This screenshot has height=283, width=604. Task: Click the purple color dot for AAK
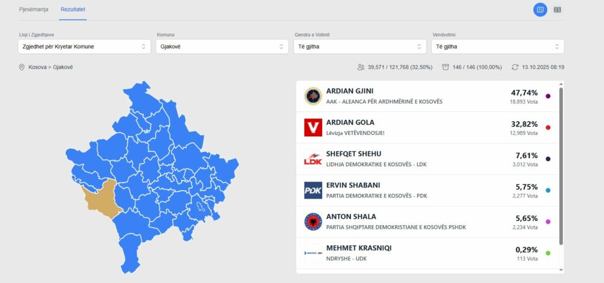tap(549, 96)
